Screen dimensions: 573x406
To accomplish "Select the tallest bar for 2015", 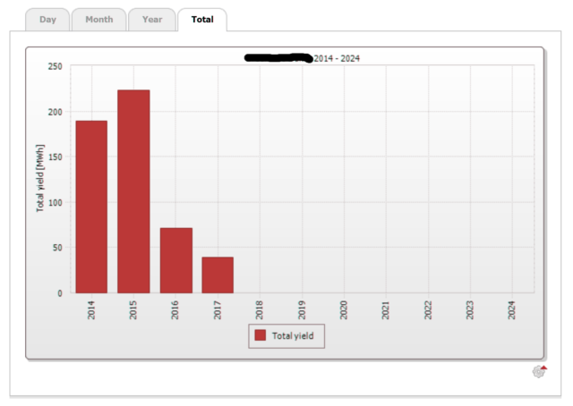I will coord(133,191).
